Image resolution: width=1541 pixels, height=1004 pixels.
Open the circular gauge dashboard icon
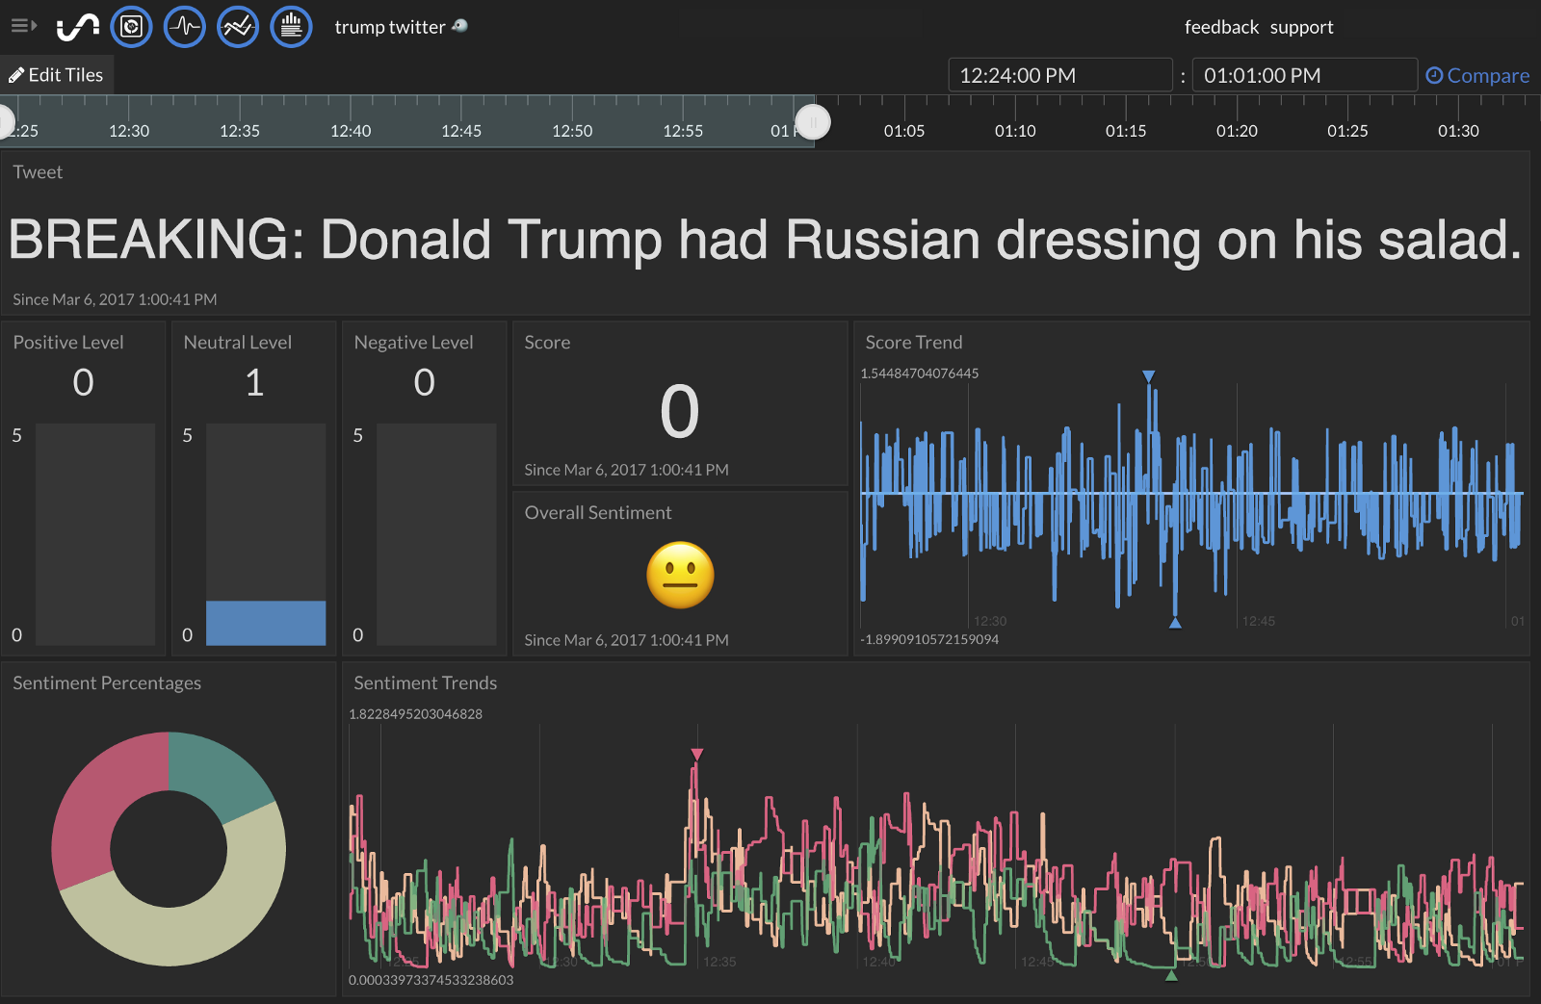pyautogui.click(x=132, y=27)
